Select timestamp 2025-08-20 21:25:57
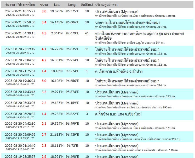The image size is (195, 158). 20,71
